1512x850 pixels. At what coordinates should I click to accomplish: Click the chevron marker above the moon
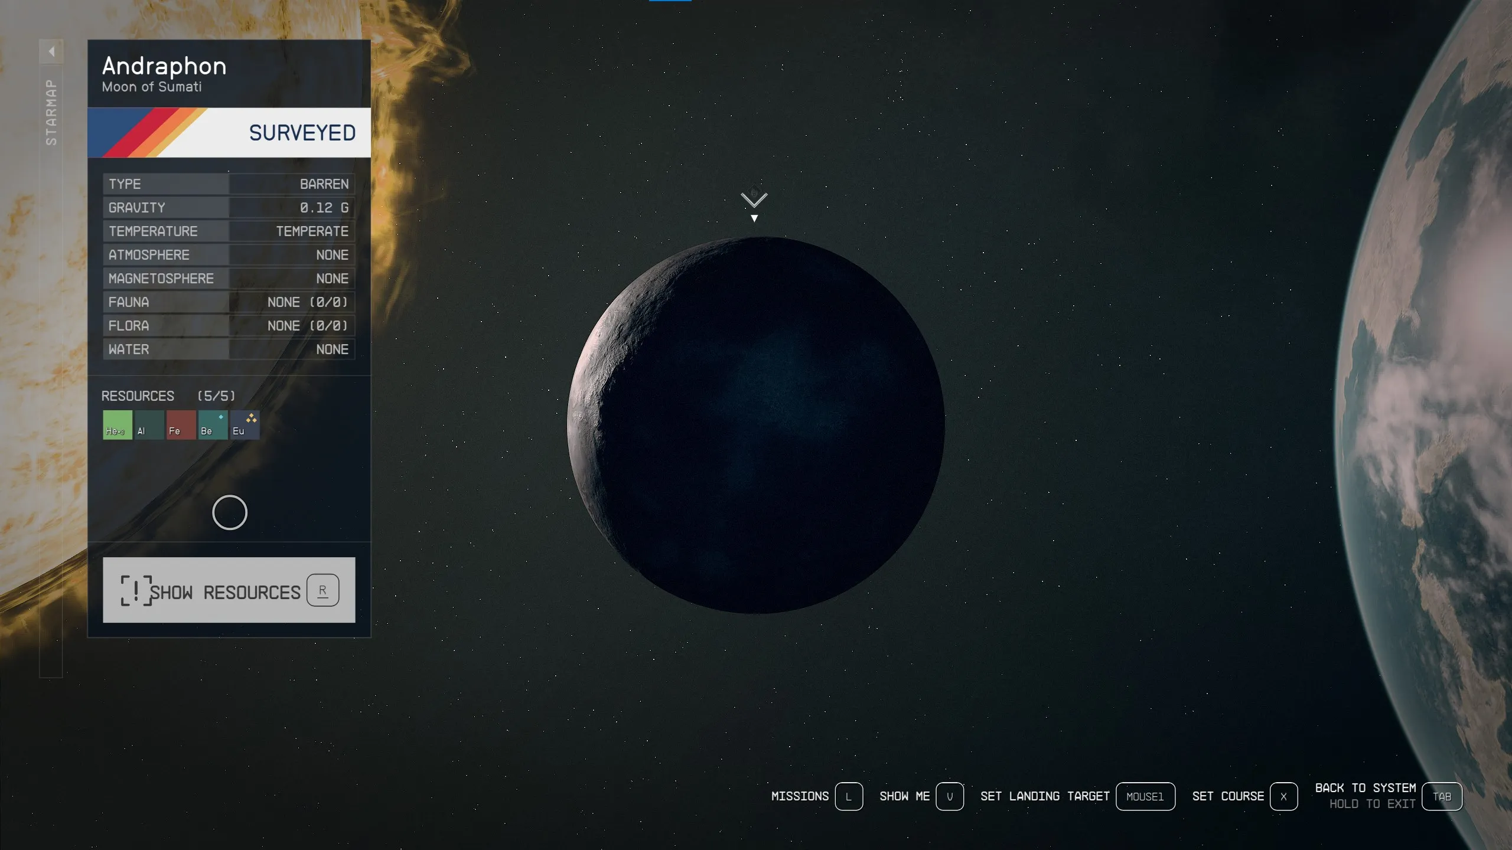tap(754, 201)
